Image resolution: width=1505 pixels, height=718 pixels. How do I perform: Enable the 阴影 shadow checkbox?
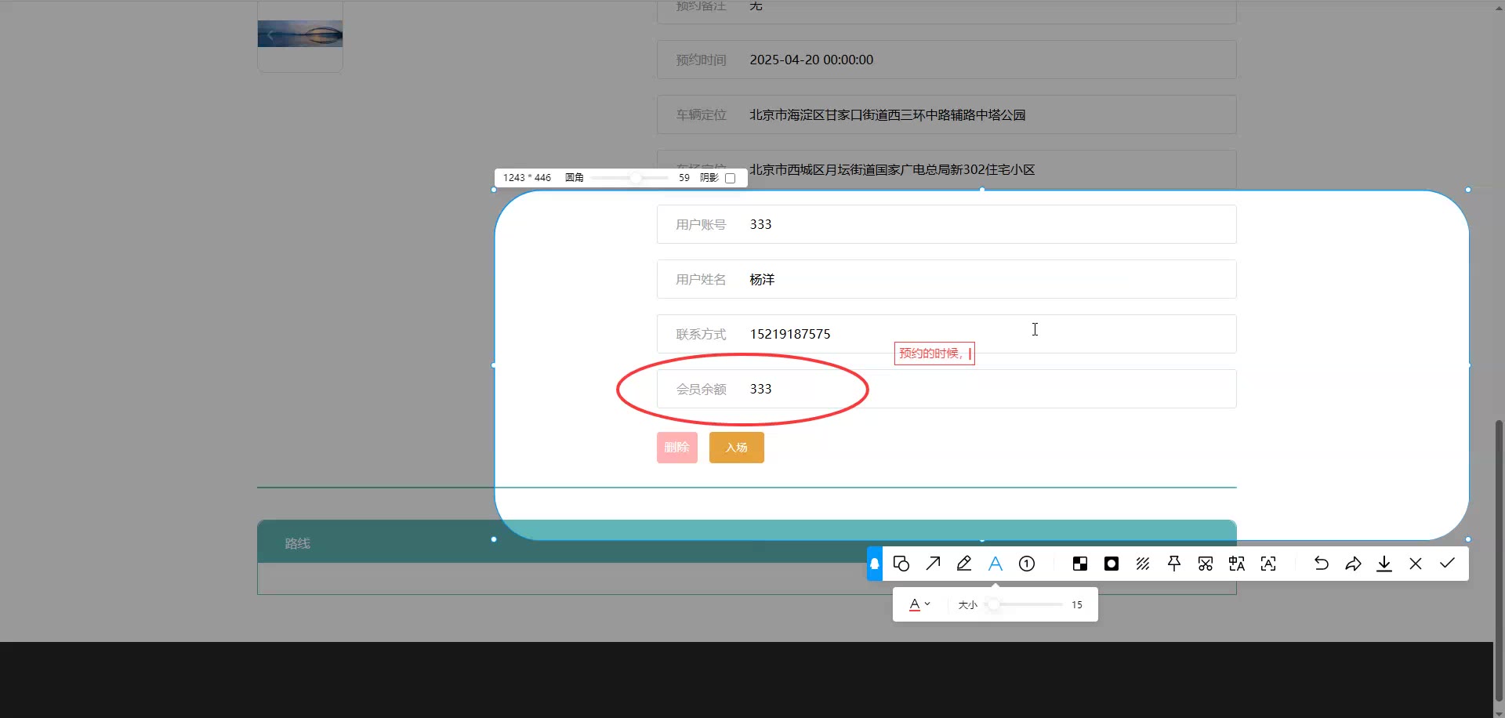(x=731, y=178)
